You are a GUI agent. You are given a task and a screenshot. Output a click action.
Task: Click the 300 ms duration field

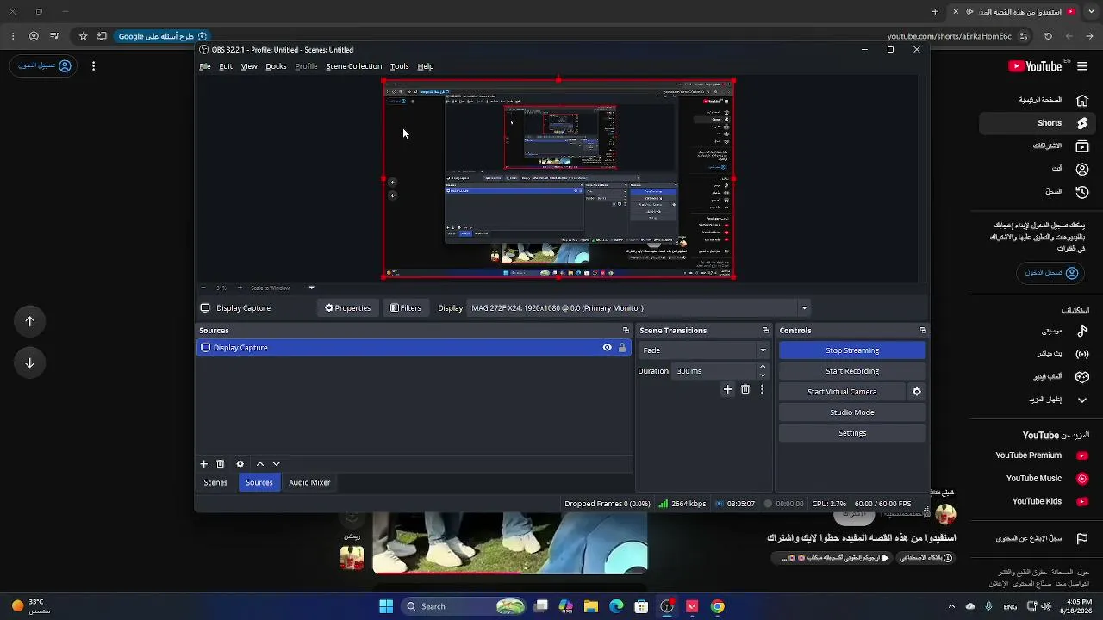coord(715,371)
